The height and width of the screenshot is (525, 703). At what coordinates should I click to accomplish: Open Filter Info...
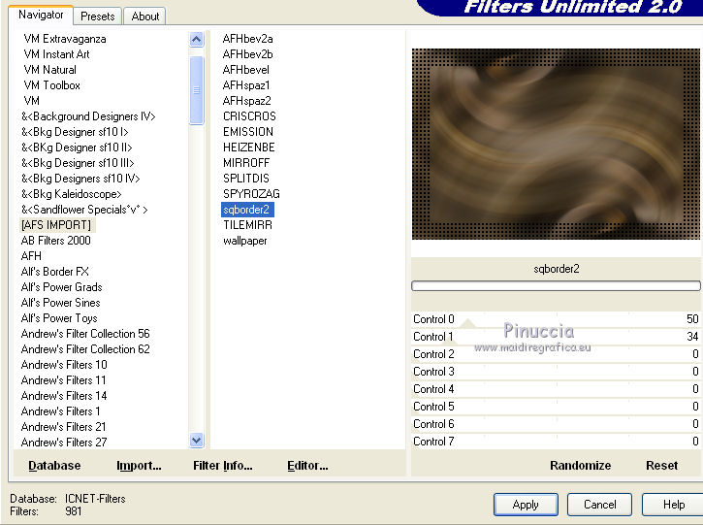(222, 466)
